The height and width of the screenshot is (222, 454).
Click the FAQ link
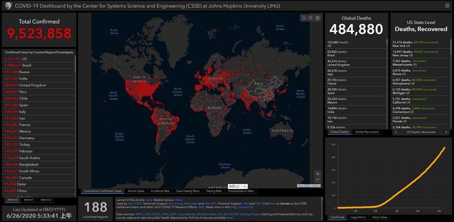point(202,207)
